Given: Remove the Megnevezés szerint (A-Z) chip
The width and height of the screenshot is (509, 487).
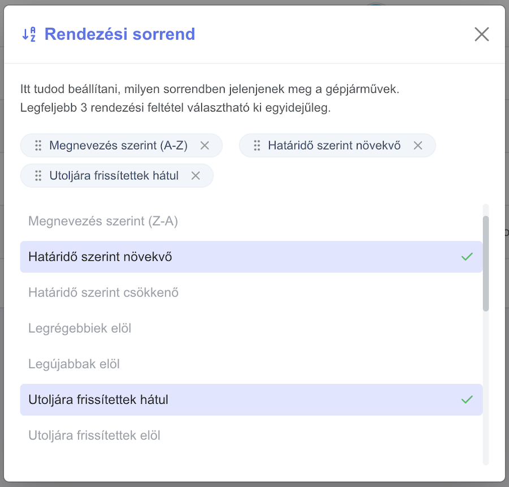Looking at the screenshot, I should pyautogui.click(x=205, y=145).
